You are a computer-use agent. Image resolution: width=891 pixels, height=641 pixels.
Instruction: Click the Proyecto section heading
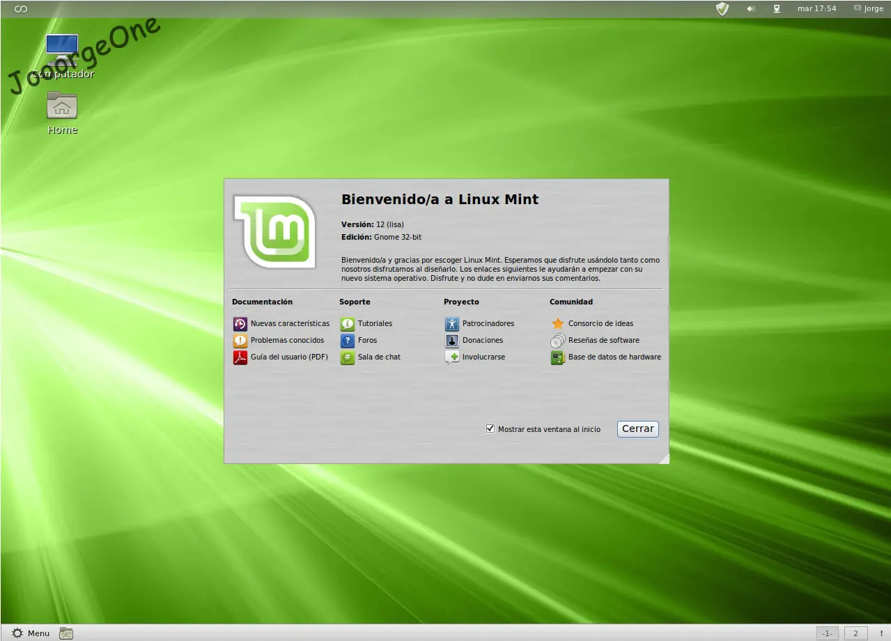[461, 302]
